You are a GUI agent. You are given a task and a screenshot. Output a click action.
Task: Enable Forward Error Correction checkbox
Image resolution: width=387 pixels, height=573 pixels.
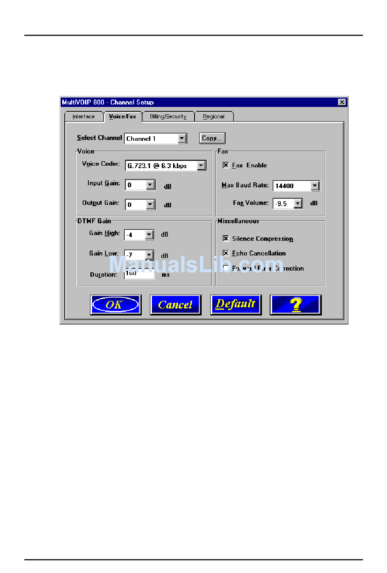[226, 268]
